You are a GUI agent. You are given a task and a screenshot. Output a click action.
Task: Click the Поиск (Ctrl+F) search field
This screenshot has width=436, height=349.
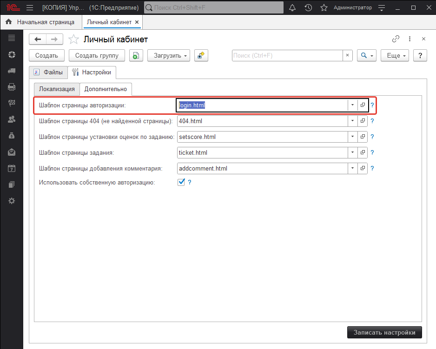pos(287,56)
